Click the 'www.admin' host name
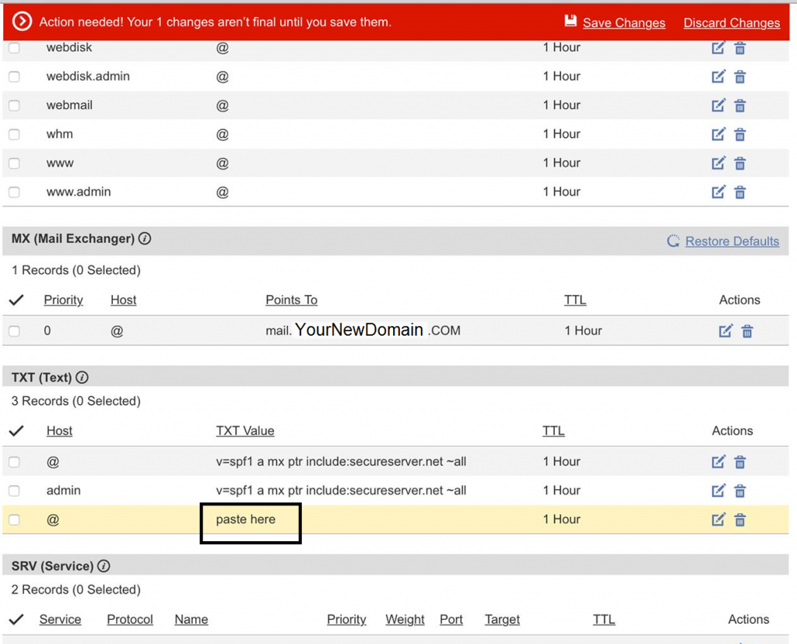Viewport: 797px width, 644px height. 79,192
